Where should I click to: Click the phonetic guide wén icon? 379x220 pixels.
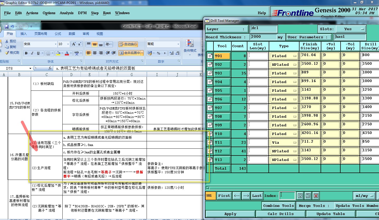click(77, 53)
